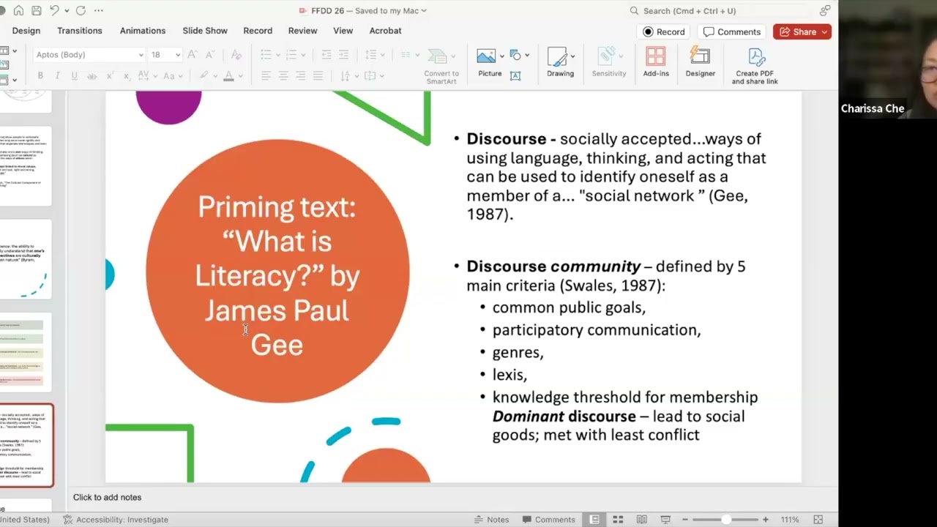The image size is (937, 527).
Task: Switch to Normal view in status bar
Action: (x=594, y=520)
